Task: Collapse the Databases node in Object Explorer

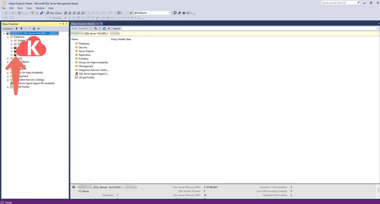Action: [8, 37]
